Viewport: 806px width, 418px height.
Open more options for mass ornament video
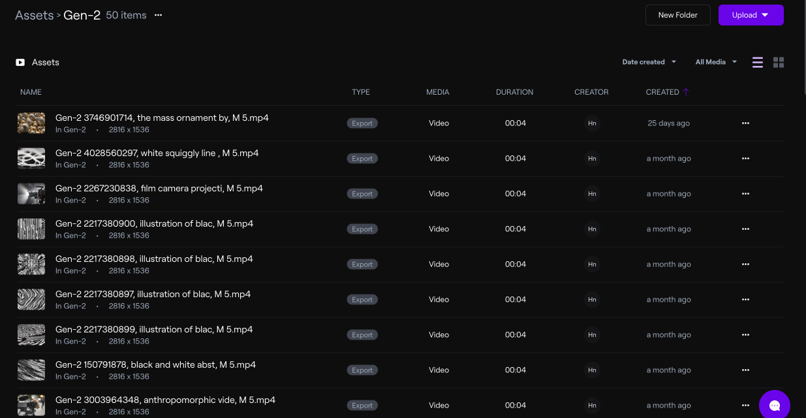[745, 123]
